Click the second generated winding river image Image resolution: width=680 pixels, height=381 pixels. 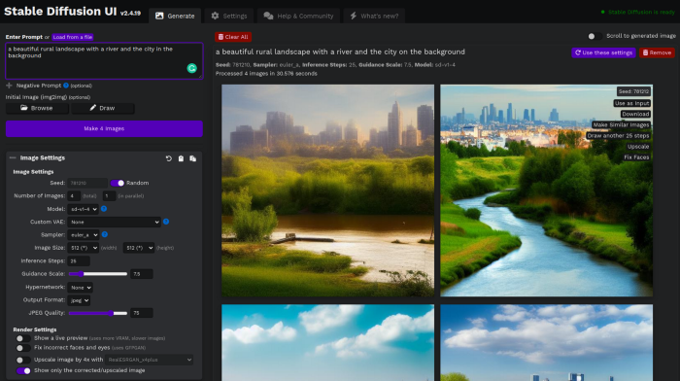pyautogui.click(x=546, y=190)
